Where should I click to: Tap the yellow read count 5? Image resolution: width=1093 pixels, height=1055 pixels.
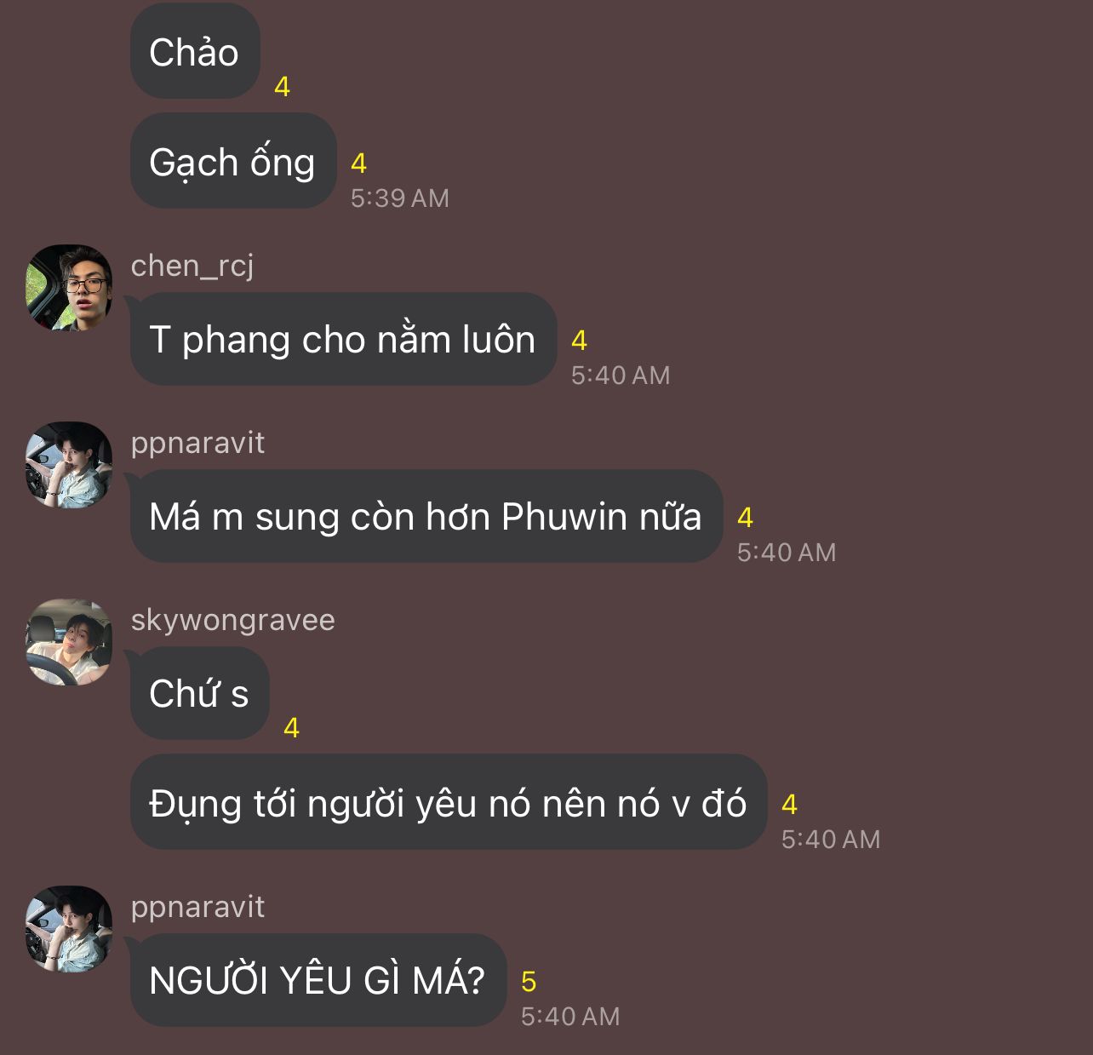pos(529,982)
